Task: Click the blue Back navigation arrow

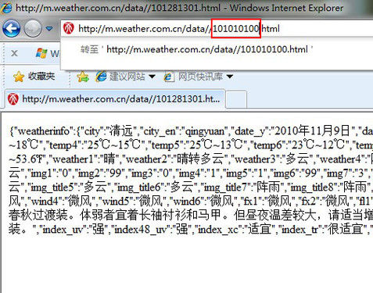Action: click(11, 28)
